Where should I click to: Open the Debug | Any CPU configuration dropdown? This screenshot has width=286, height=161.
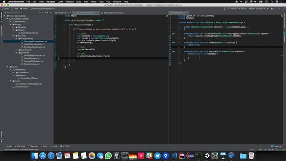[237, 8]
